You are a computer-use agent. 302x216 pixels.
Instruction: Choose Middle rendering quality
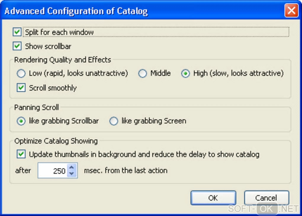pyautogui.click(x=143, y=73)
